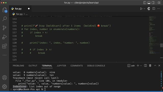Open the new terminal launch profile dropdown

141,66
